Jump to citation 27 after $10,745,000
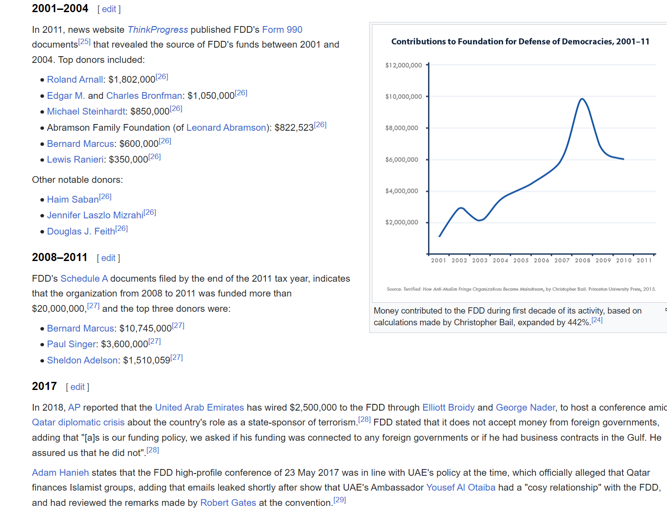 [x=178, y=326]
